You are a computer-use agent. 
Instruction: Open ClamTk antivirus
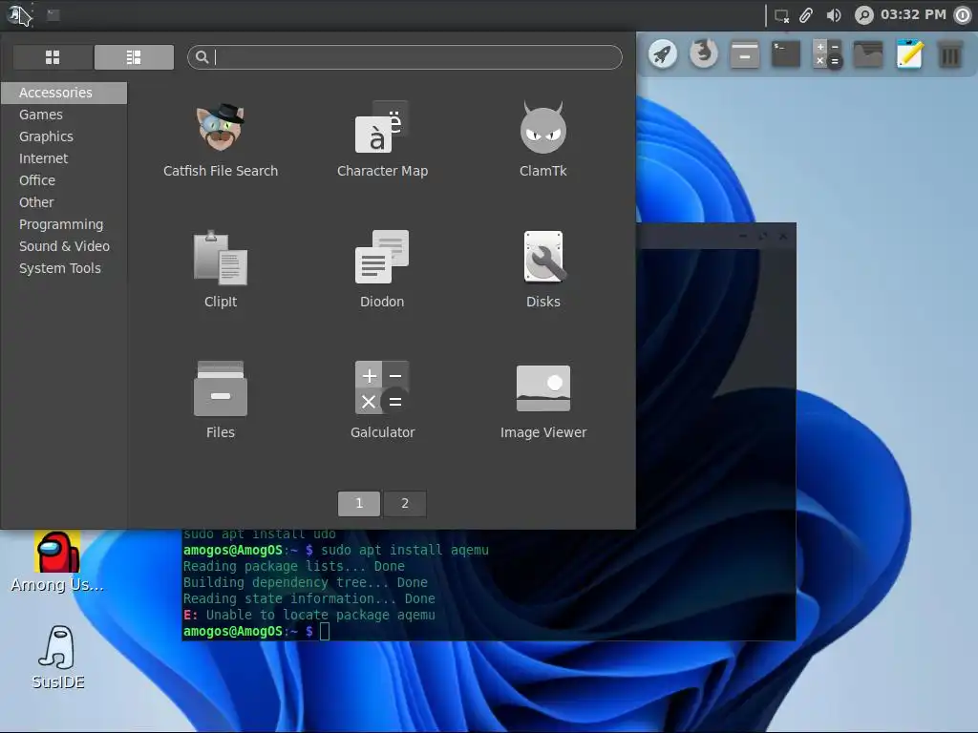[542, 140]
